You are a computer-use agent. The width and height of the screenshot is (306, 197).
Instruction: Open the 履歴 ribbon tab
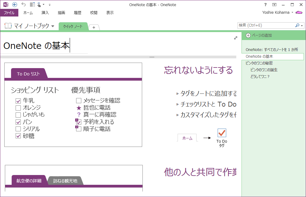tap(77, 13)
